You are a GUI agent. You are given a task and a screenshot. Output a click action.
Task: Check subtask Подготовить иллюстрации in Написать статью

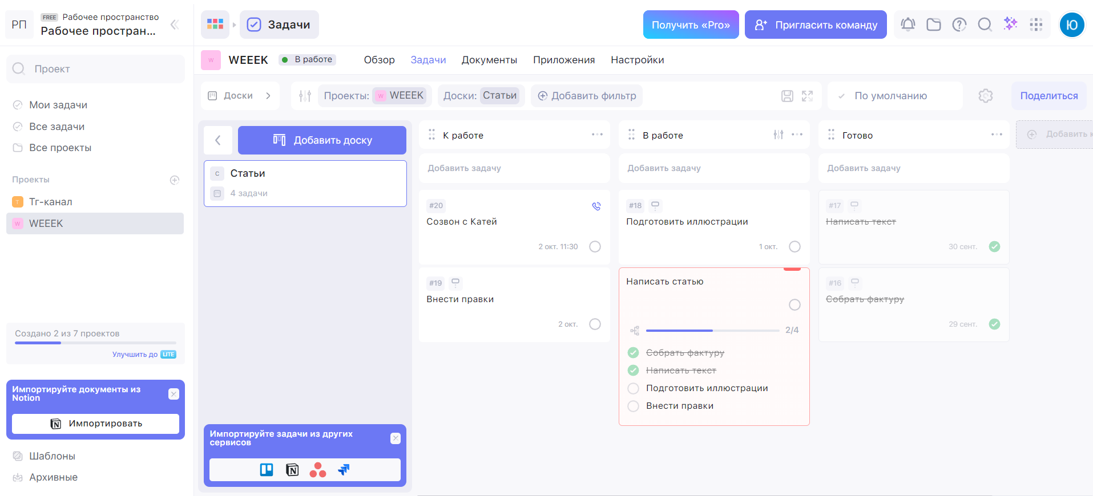pyautogui.click(x=633, y=388)
